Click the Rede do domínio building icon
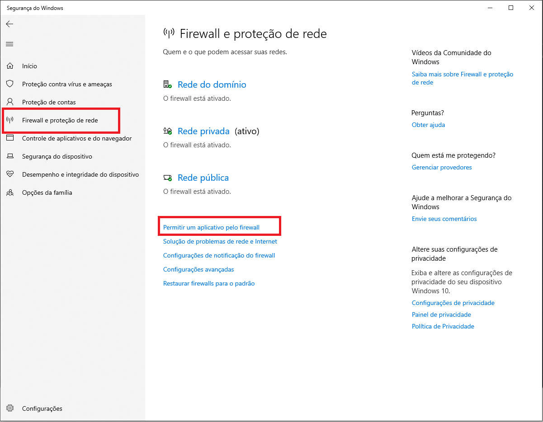The height and width of the screenshot is (422, 543). [x=167, y=84]
